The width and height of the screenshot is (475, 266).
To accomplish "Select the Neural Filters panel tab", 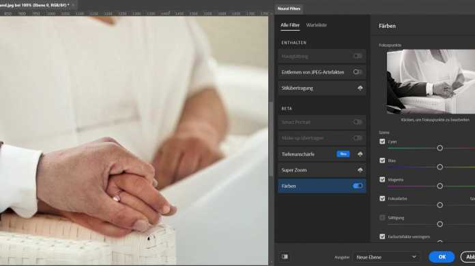I will pyautogui.click(x=289, y=9).
